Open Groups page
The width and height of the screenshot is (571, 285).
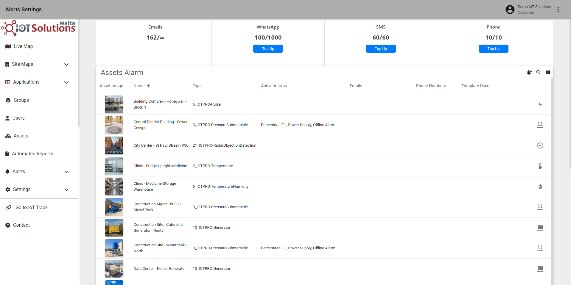click(x=21, y=100)
